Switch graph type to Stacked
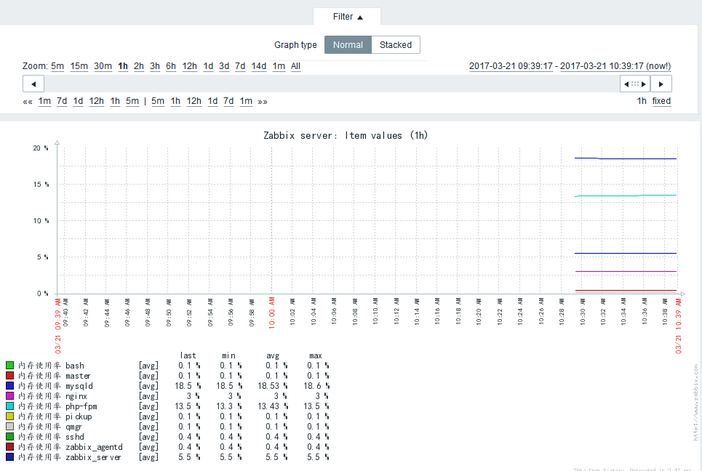This screenshot has width=702, height=471. 396,45
